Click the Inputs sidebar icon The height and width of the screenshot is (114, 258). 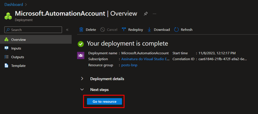click(7, 48)
